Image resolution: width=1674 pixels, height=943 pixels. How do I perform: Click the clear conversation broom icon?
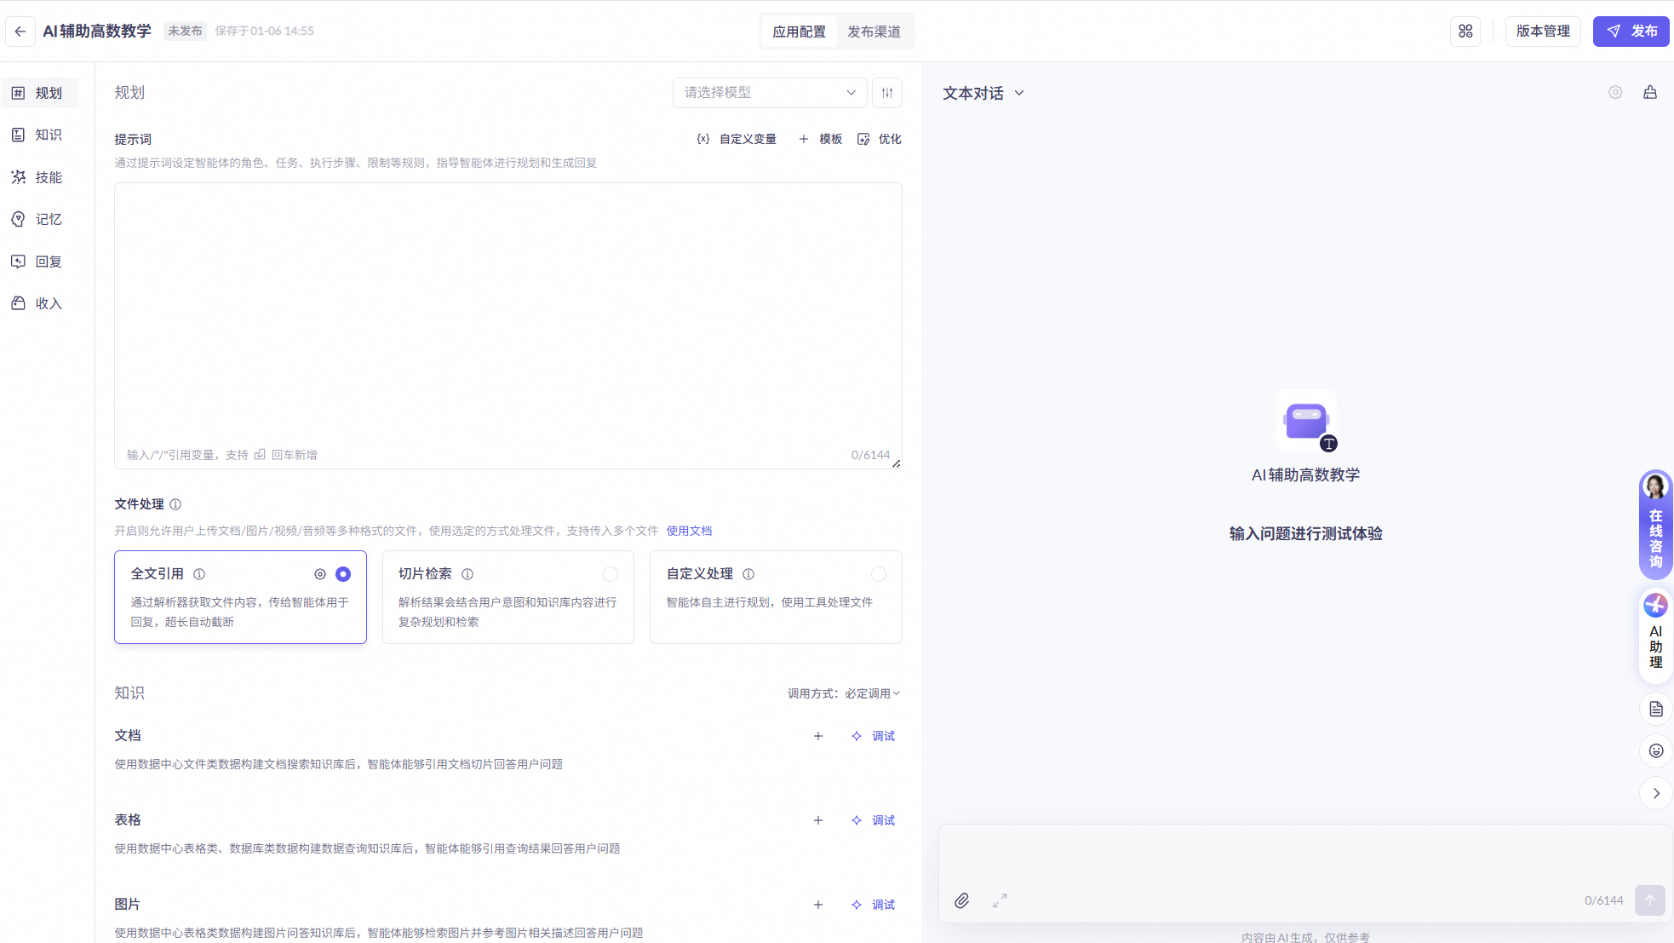click(x=1650, y=93)
